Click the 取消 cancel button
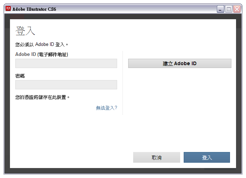Image resolution: width=246 pixels, height=178 pixels. pyautogui.click(x=157, y=157)
